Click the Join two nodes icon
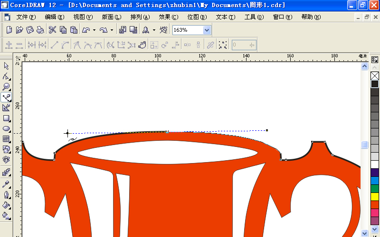 [32, 45]
